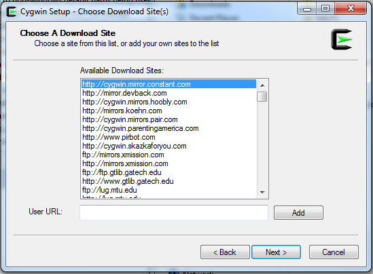373x274 pixels.
Task: Click the User URL text field
Action: point(174,212)
